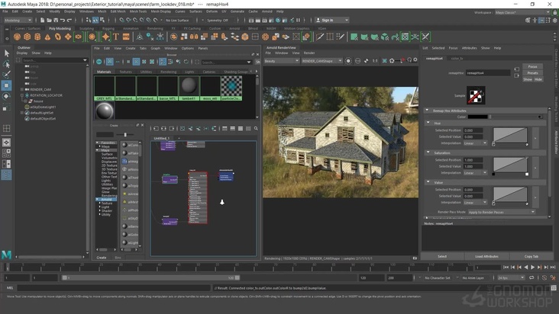Select the lambert1 material swatch
Screen dimensions: 559x314
[189, 88]
